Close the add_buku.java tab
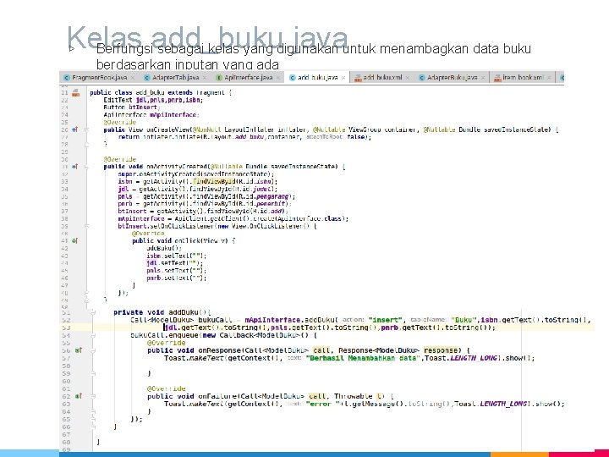Screen dimensions: 609x457 [x=343, y=78]
